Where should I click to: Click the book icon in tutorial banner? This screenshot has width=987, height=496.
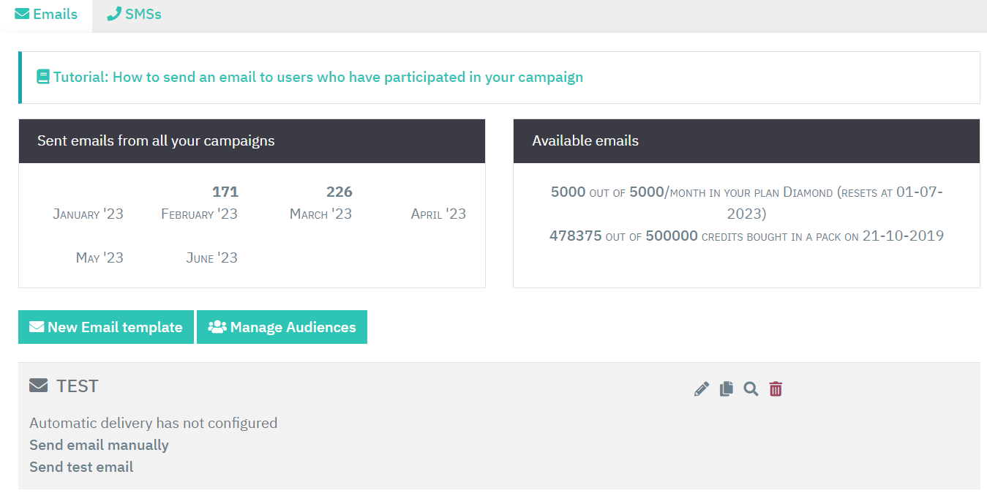(x=43, y=77)
